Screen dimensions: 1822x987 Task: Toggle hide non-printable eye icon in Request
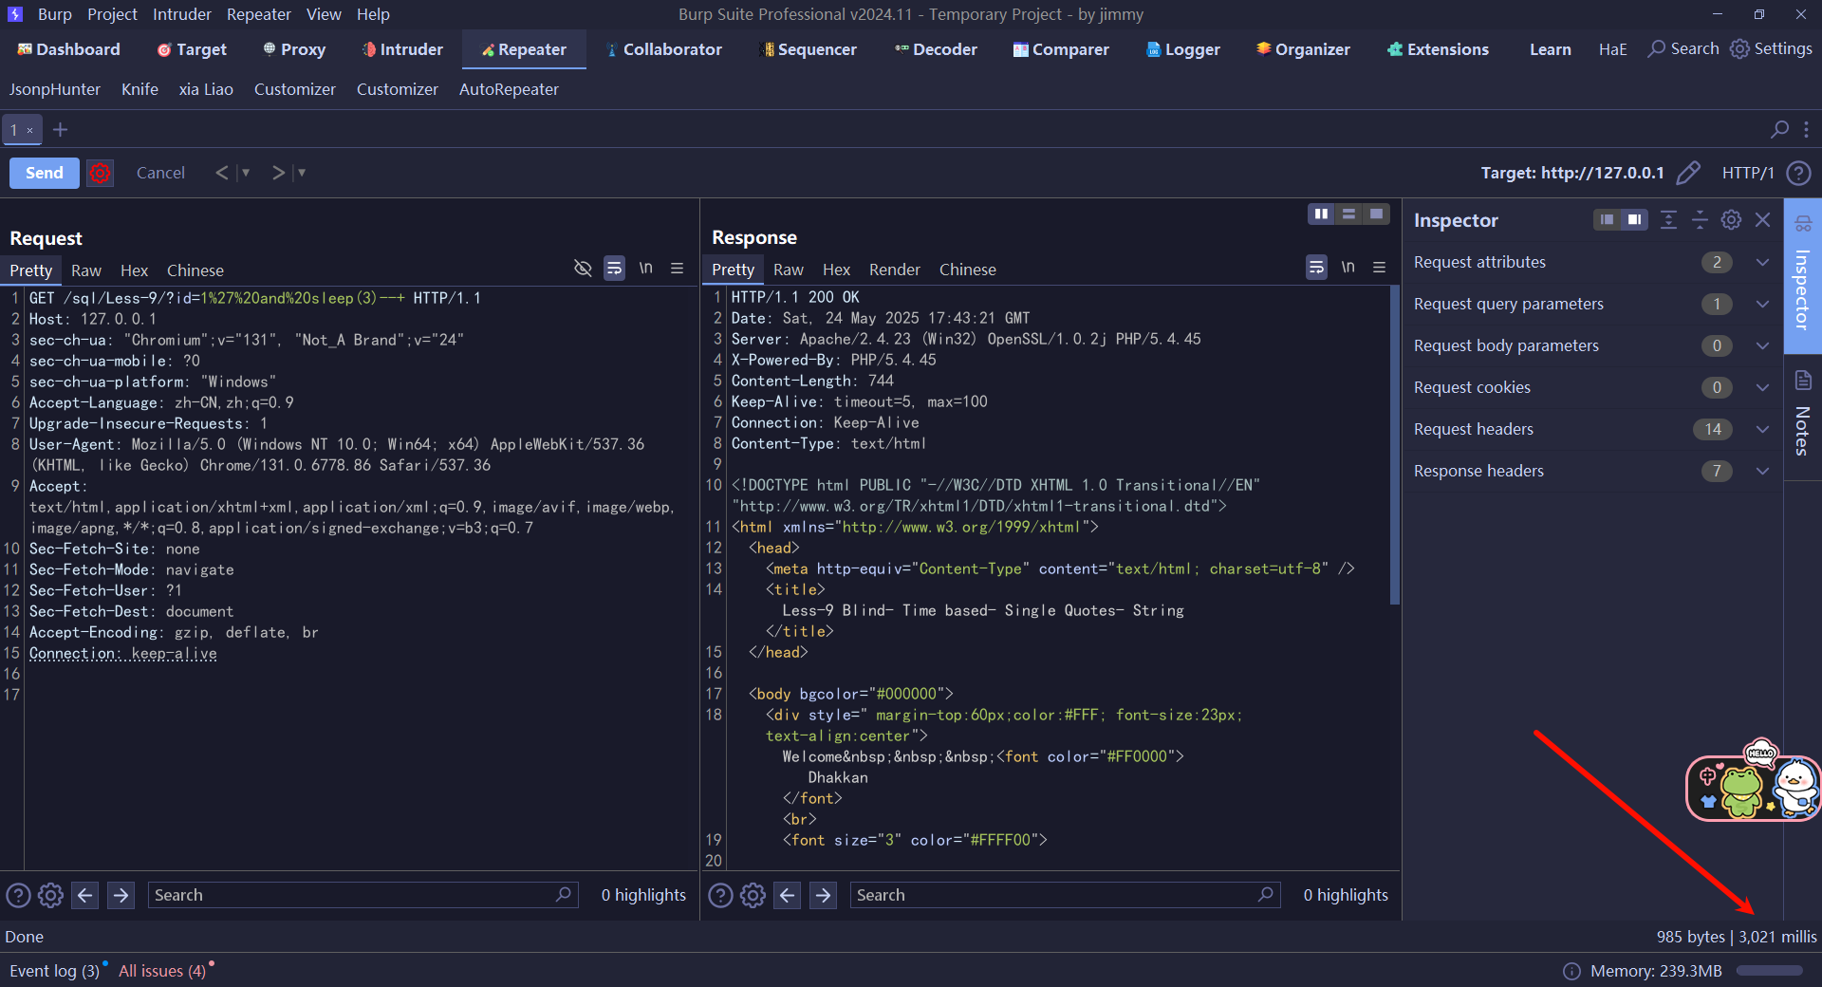(583, 269)
